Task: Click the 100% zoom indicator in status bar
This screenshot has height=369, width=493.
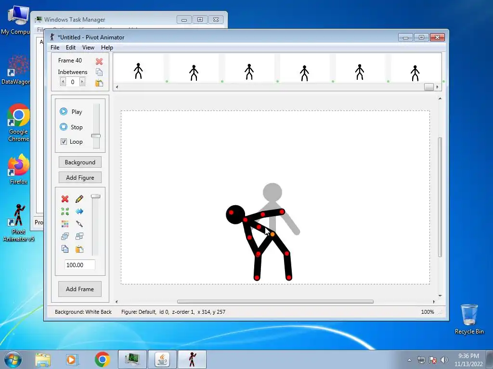Action: [x=428, y=311]
